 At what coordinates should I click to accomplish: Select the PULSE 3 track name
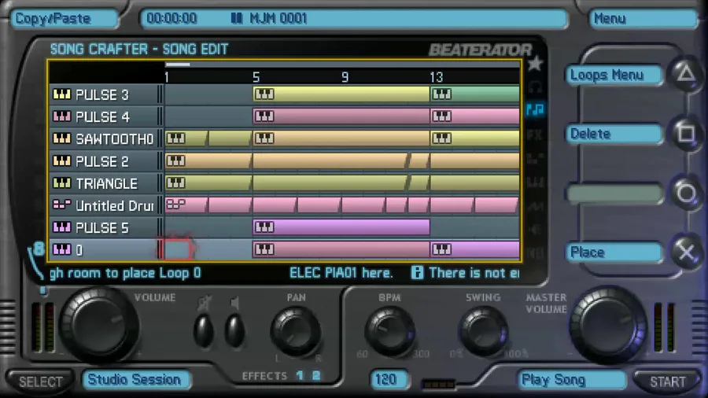[x=102, y=94]
